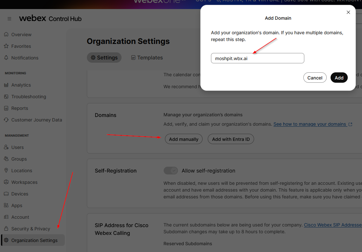Switch to the Settings tab

click(104, 58)
